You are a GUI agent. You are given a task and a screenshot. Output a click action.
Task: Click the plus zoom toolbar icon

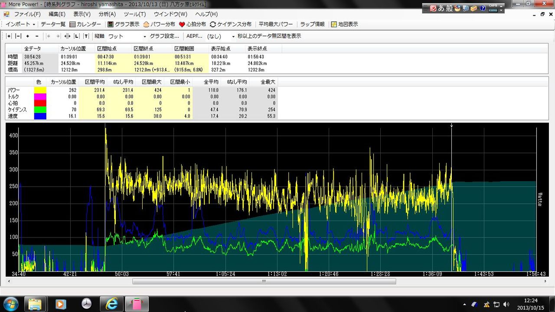(28, 36)
